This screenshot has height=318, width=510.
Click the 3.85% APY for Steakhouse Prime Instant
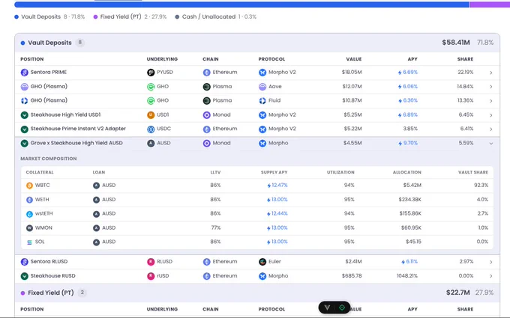coord(410,129)
